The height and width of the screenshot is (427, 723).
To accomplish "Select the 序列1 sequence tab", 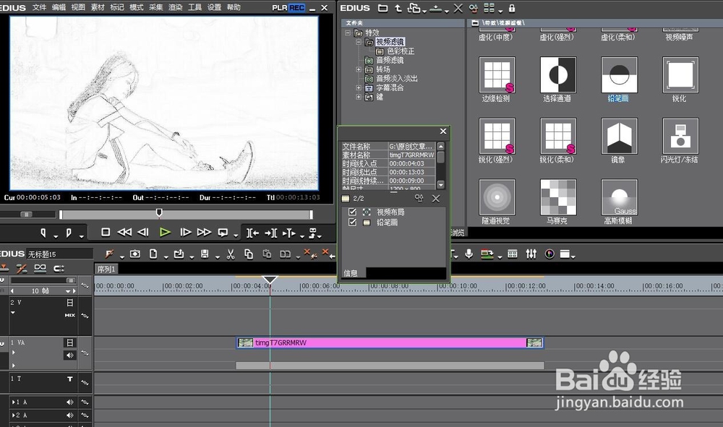I will pos(106,269).
